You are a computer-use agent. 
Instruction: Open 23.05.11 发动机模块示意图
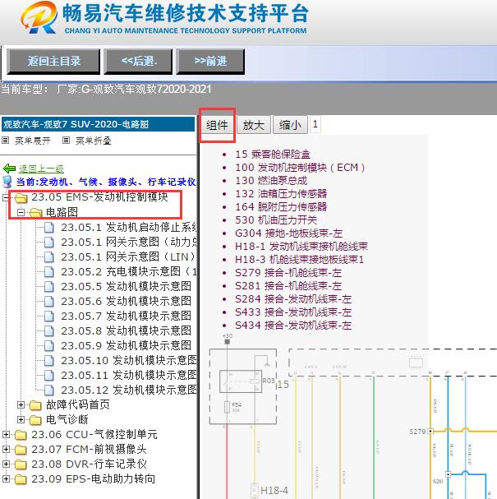(128, 375)
